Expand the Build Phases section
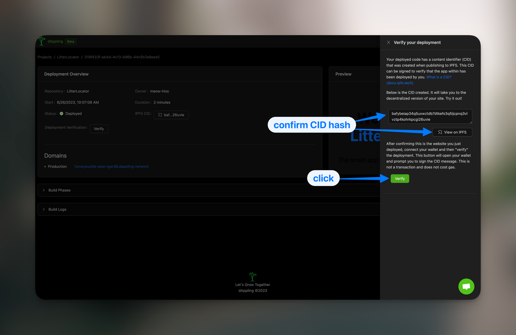 pos(59,190)
